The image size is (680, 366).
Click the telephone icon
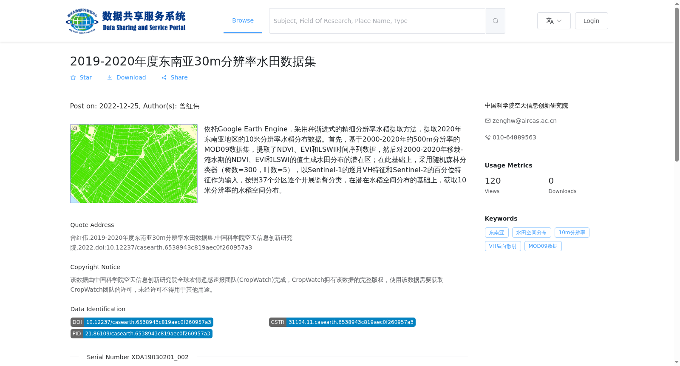point(488,137)
